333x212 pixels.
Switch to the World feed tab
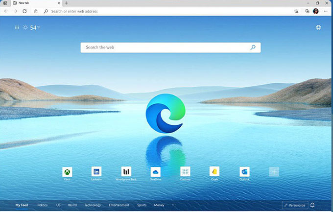point(72,205)
